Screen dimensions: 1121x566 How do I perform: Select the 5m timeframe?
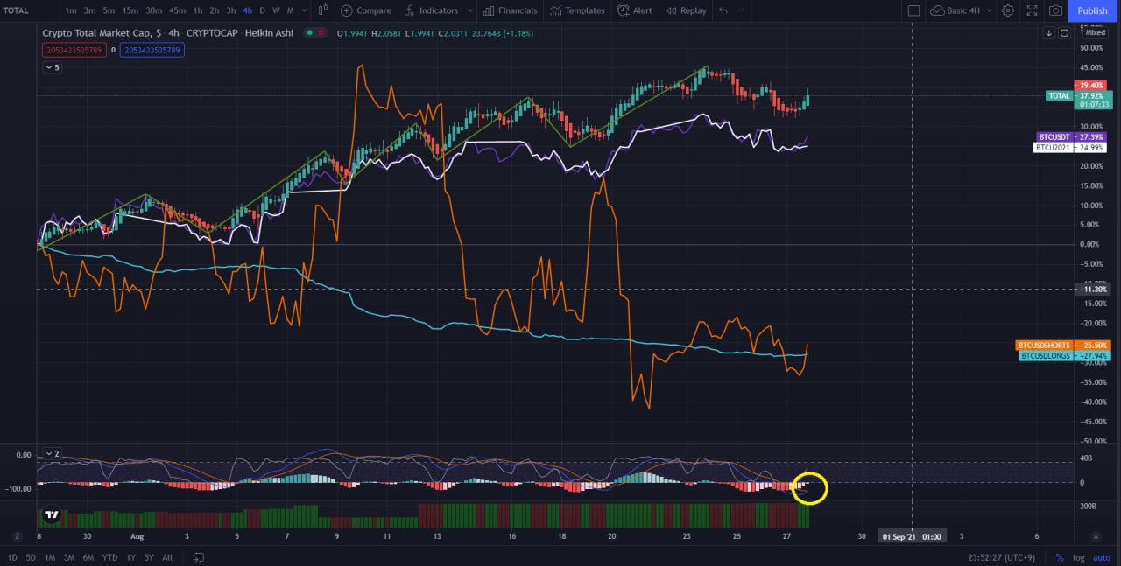click(x=109, y=10)
